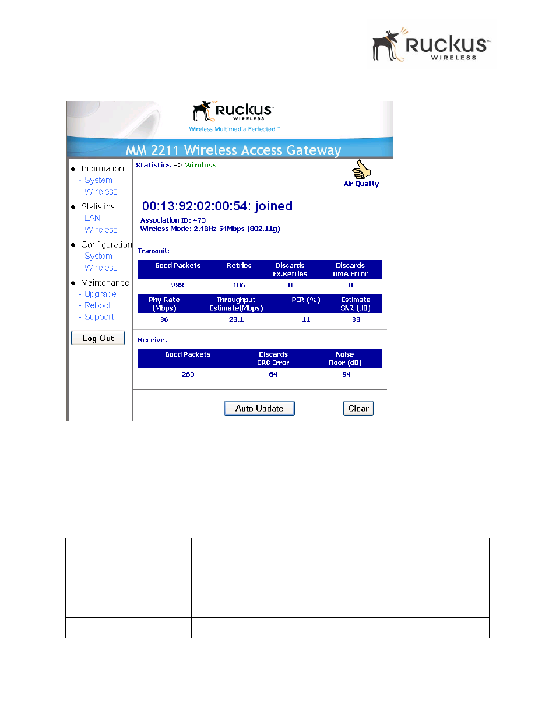This screenshot has height=720, width=556.
Task: Clear the wireless statistics
Action: [358, 409]
